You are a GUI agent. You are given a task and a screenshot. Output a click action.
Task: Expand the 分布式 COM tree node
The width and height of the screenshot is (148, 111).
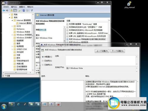(12, 49)
